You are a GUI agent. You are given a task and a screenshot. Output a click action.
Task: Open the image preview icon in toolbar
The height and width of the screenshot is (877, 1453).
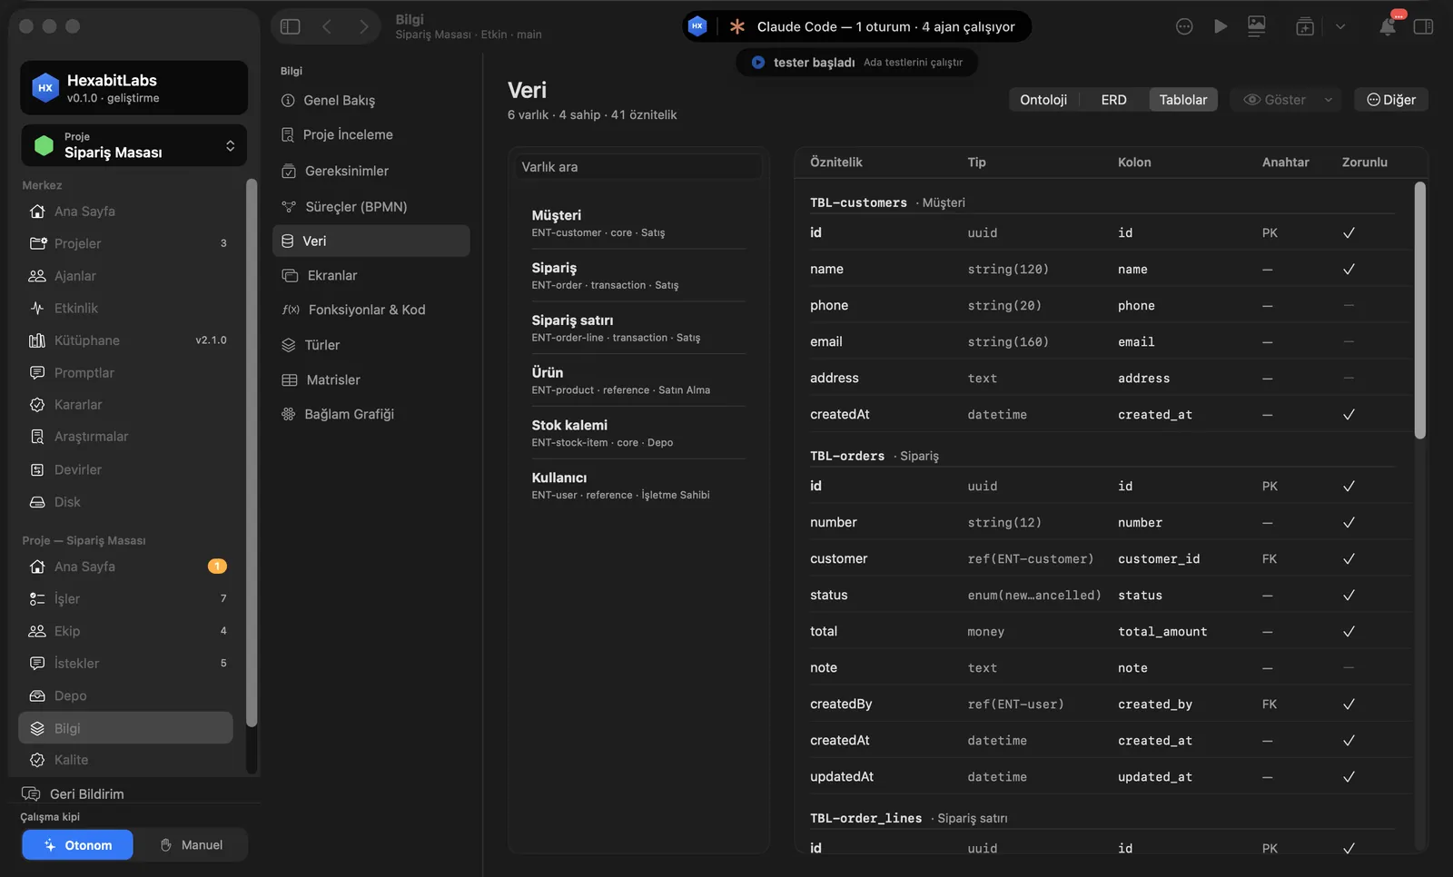tap(1257, 26)
